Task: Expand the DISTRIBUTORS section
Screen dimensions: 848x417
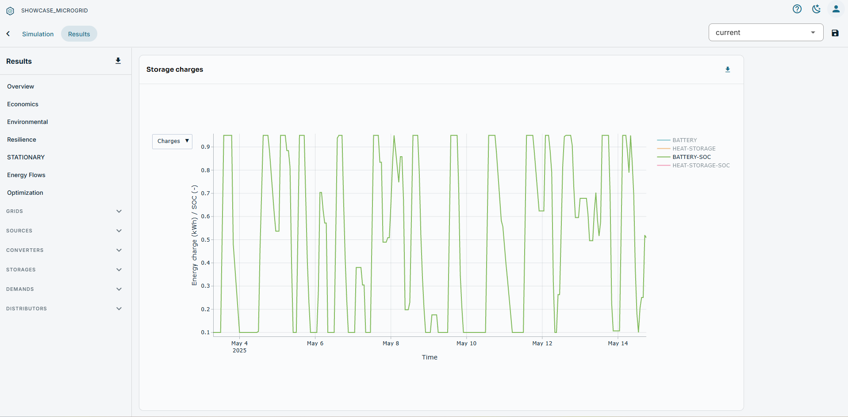Action: tap(64, 309)
